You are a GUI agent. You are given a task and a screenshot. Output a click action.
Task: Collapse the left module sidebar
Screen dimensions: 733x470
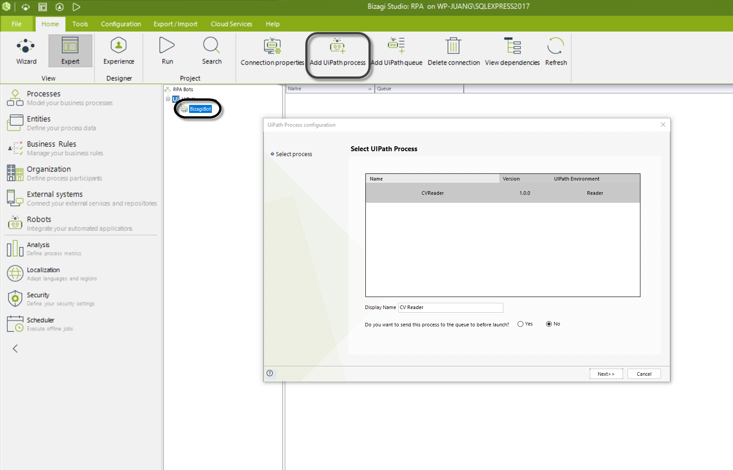[15, 349]
